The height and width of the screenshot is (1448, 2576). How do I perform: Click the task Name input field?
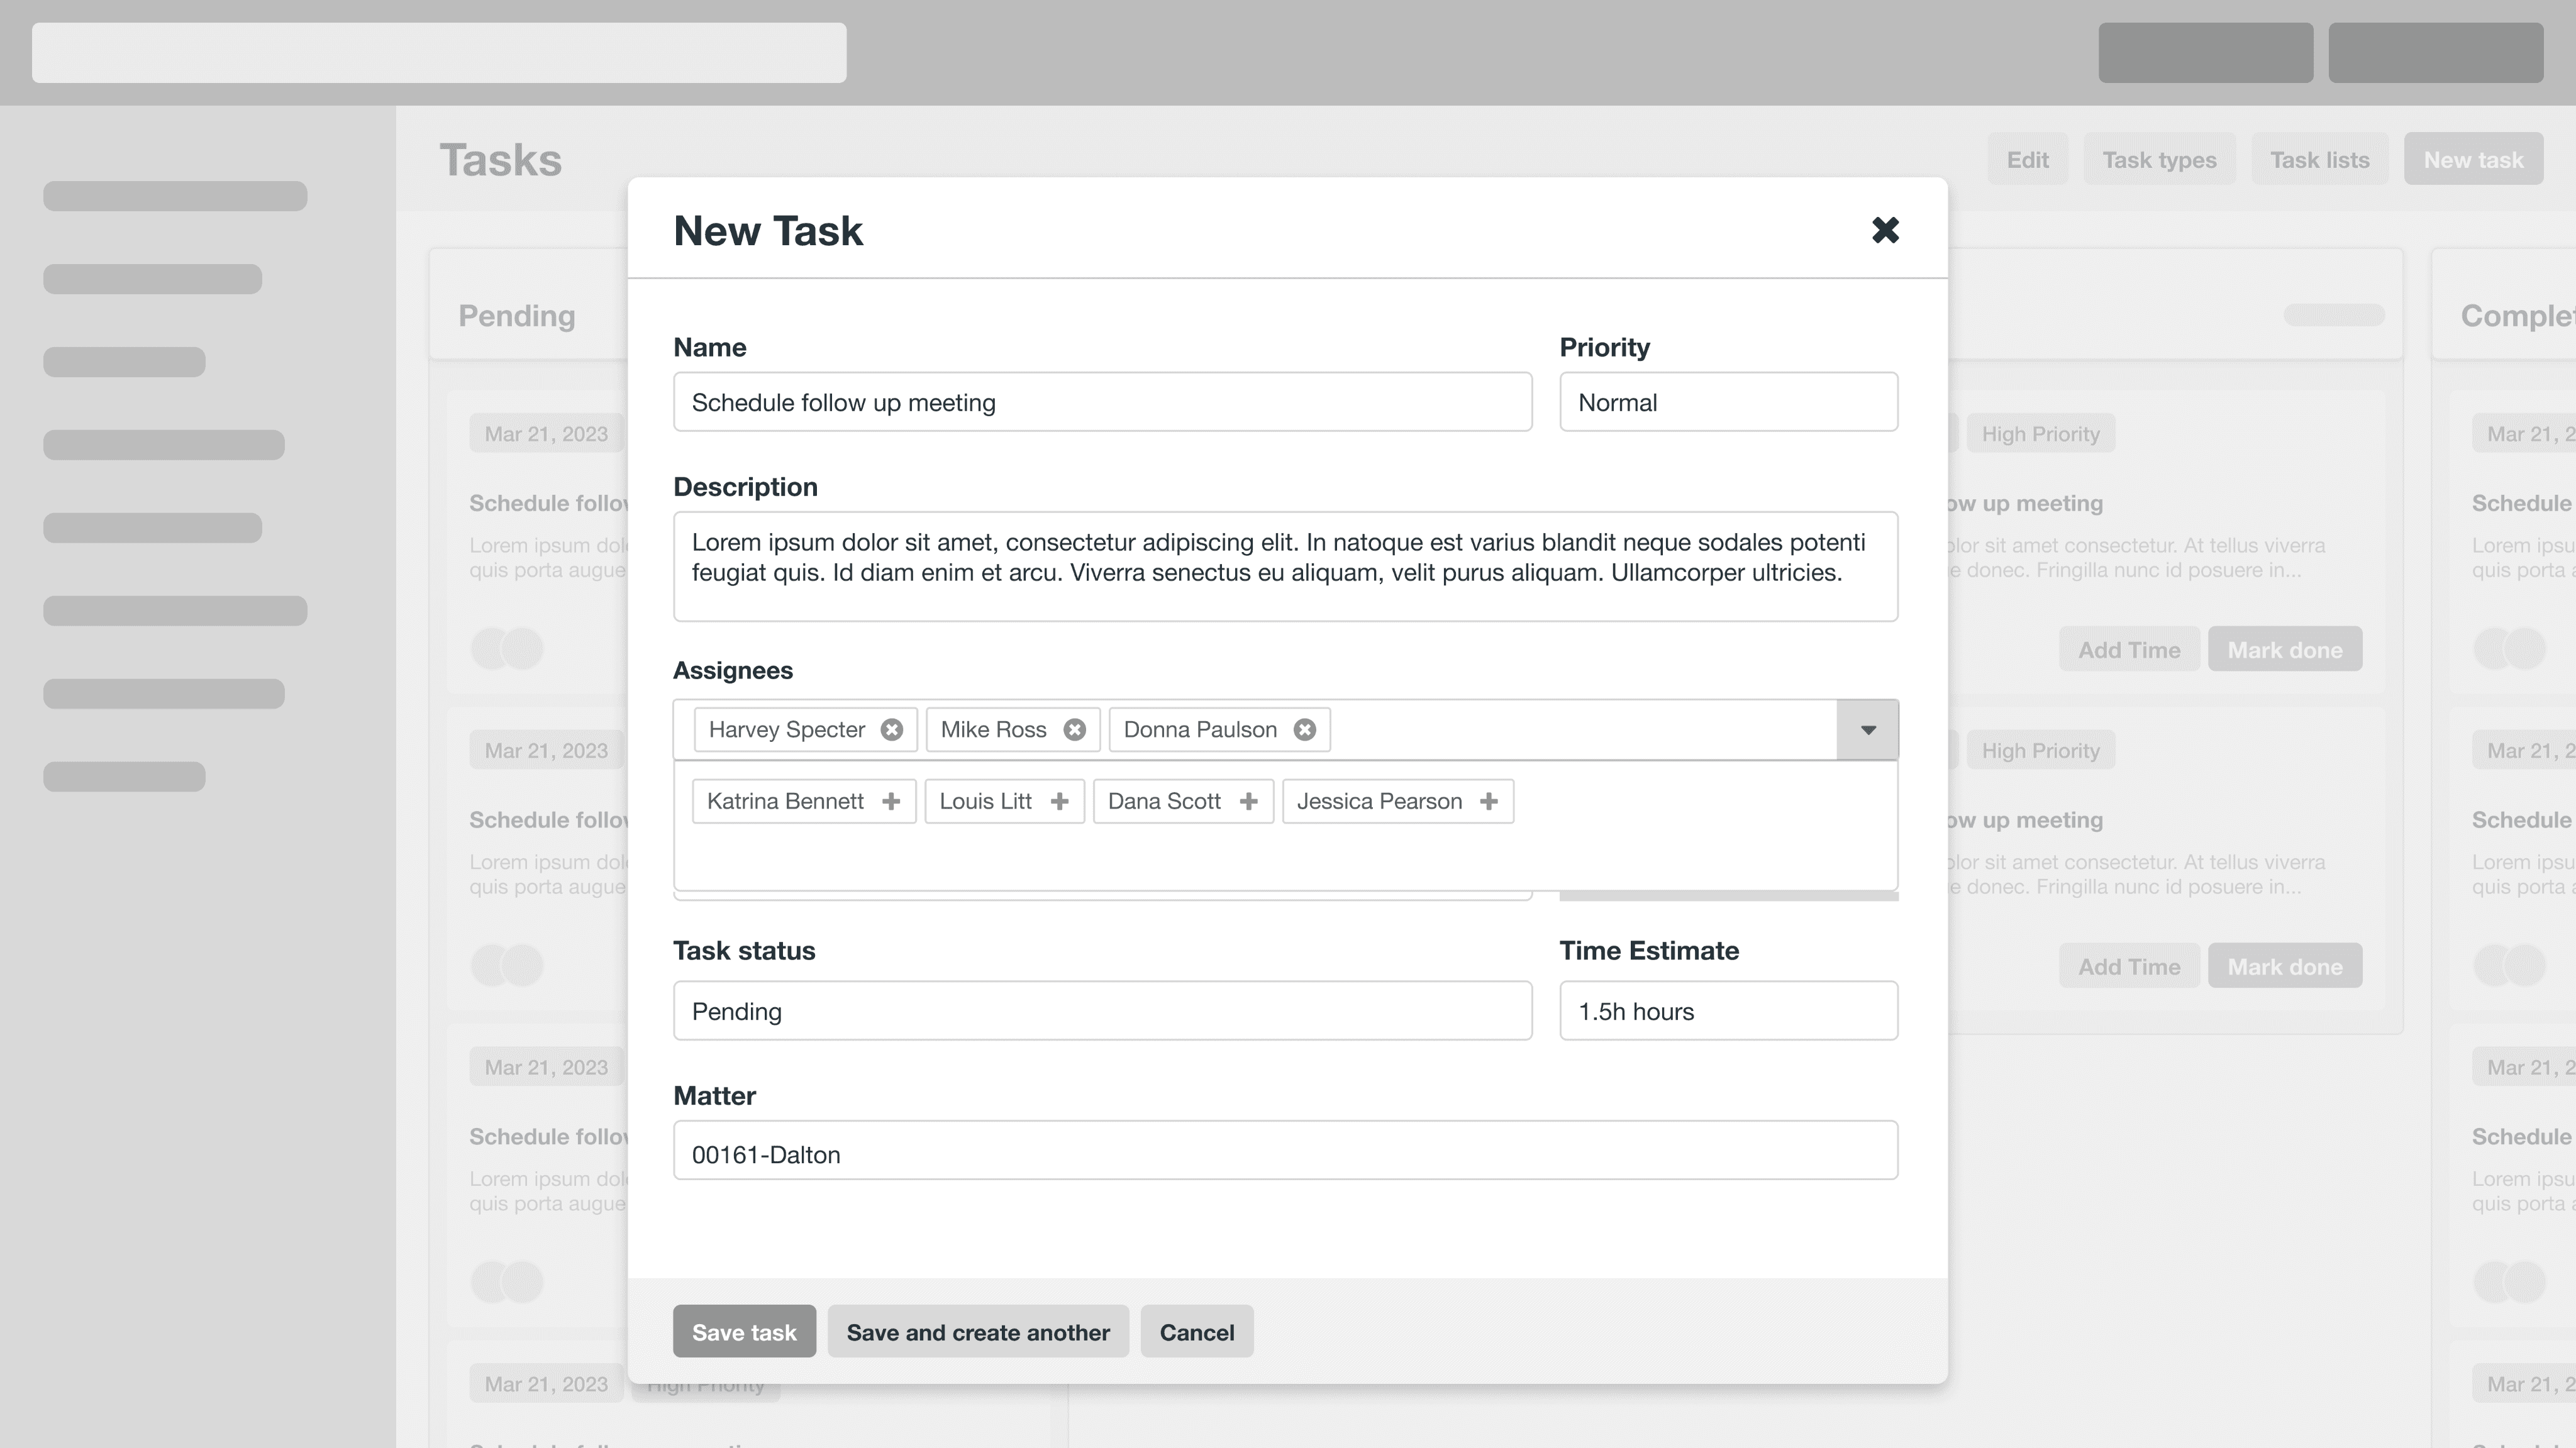[1101, 403]
